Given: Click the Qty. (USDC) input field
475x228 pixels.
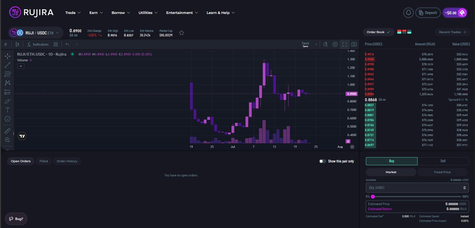Looking at the screenshot, I should pos(417,188).
